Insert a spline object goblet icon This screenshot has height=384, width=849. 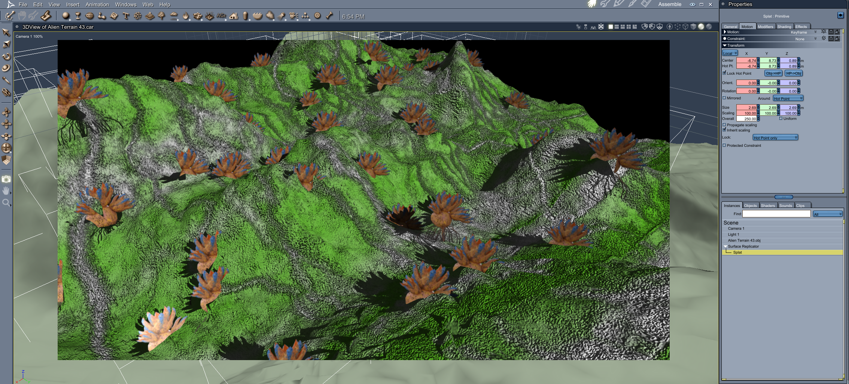(78, 16)
